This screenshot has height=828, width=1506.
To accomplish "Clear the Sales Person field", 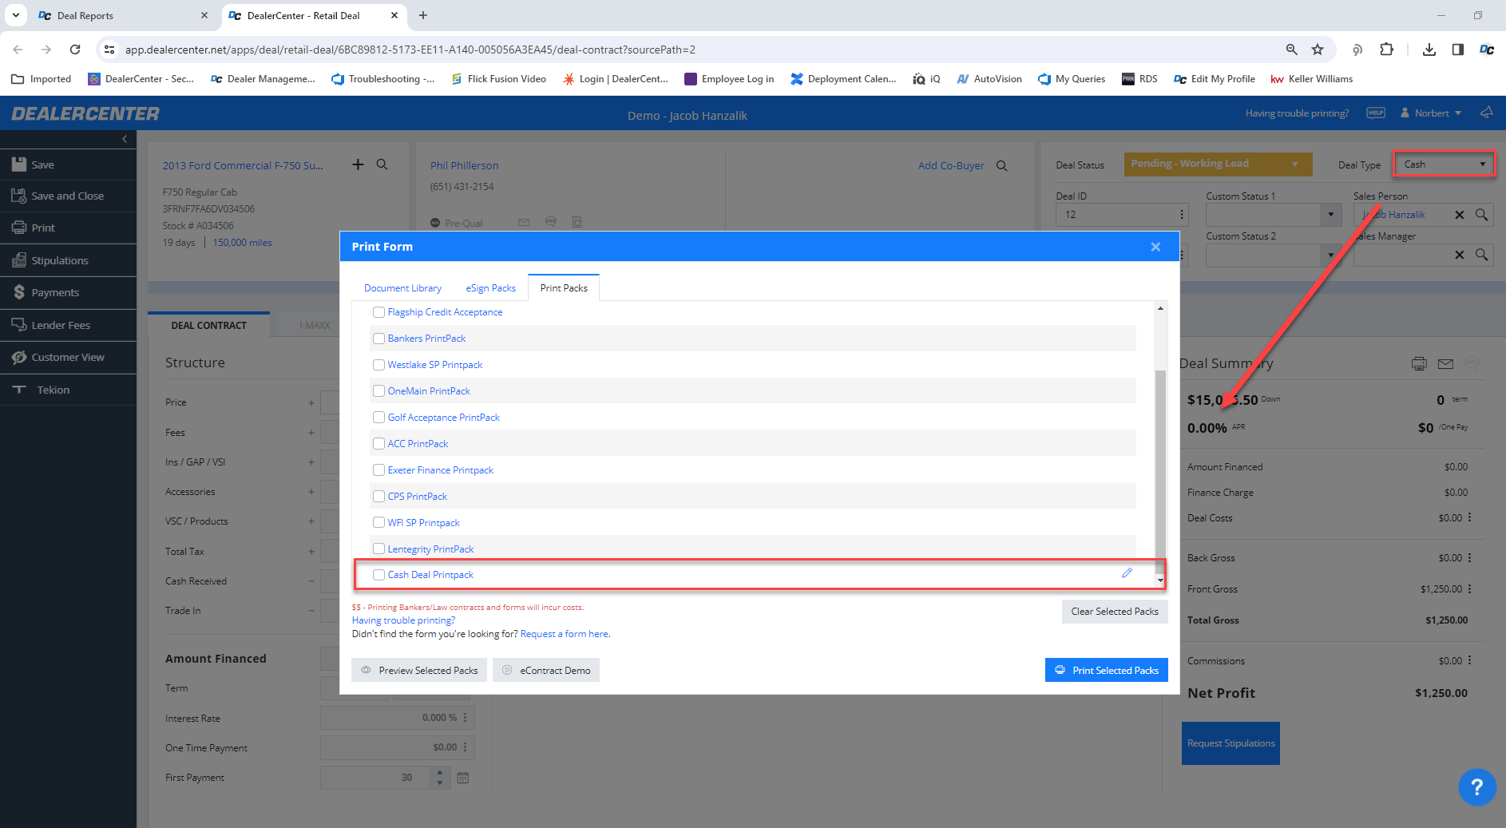I will 1460,215.
